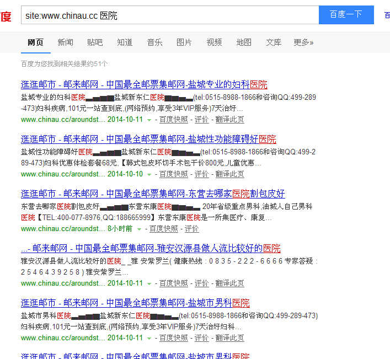Open 百度快照 for the 东营 result
Screen dimensions: 390x359
164,229
